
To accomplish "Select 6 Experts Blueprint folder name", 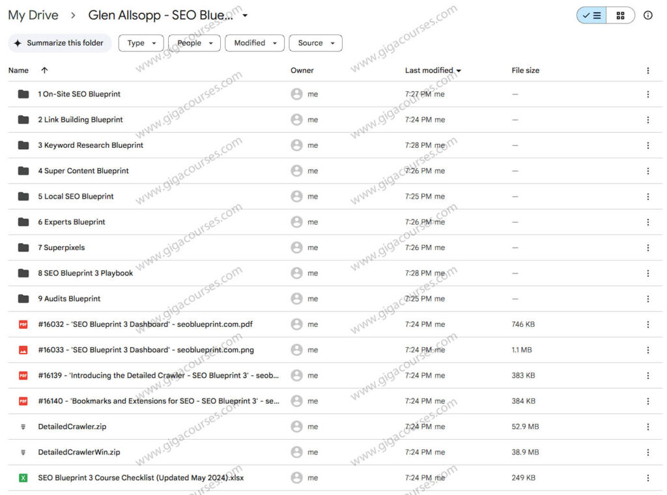I will click(x=72, y=221).
